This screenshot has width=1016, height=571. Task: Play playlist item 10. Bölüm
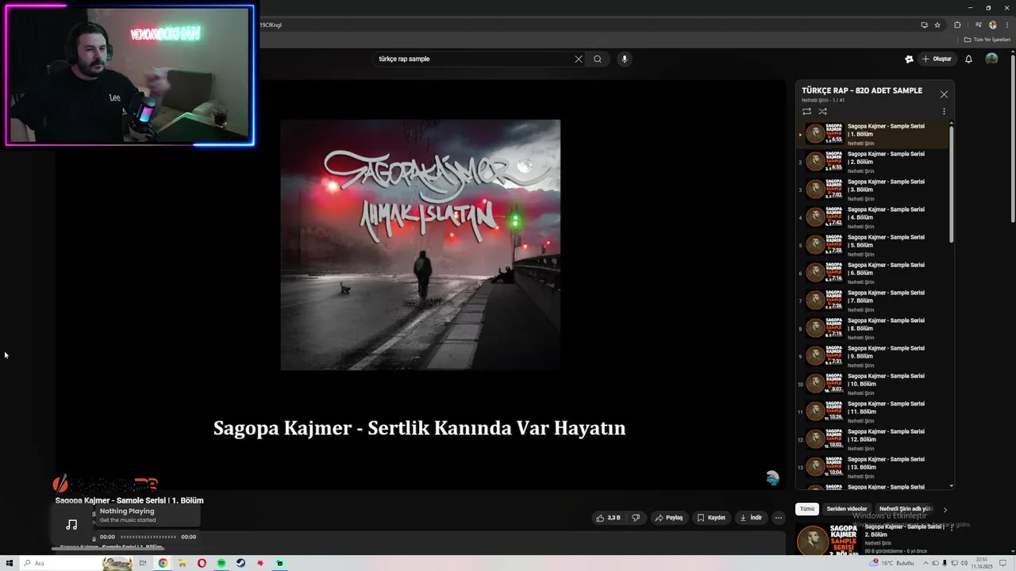pos(873,384)
